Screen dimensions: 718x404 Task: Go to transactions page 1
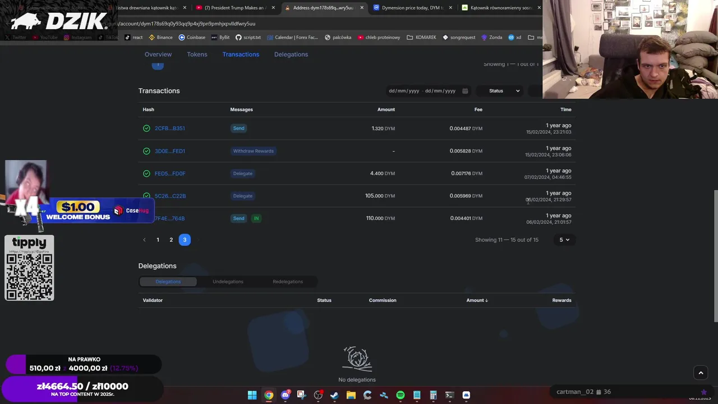tap(158, 240)
